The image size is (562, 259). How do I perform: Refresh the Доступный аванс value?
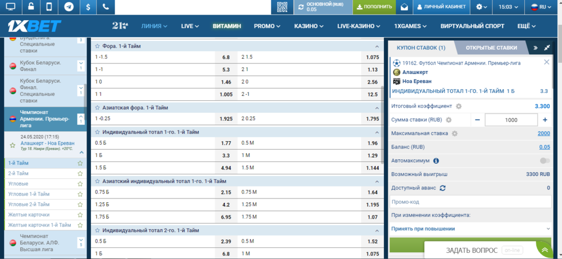tap(443, 188)
